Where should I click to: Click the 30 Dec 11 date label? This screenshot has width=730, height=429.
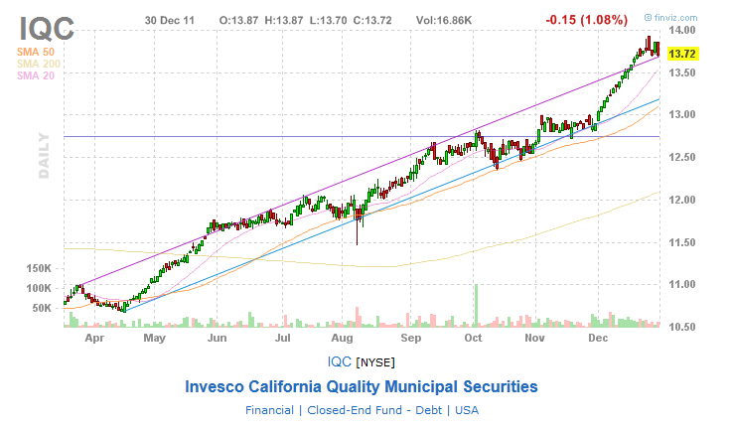[170, 21]
